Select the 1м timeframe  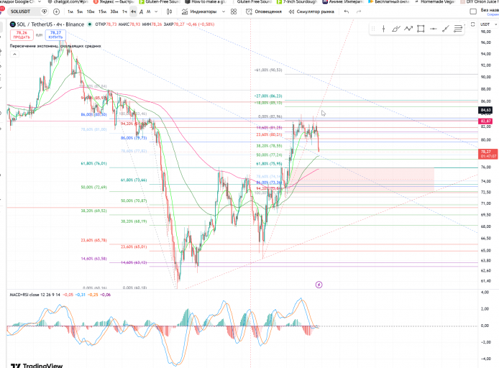[x=70, y=11]
